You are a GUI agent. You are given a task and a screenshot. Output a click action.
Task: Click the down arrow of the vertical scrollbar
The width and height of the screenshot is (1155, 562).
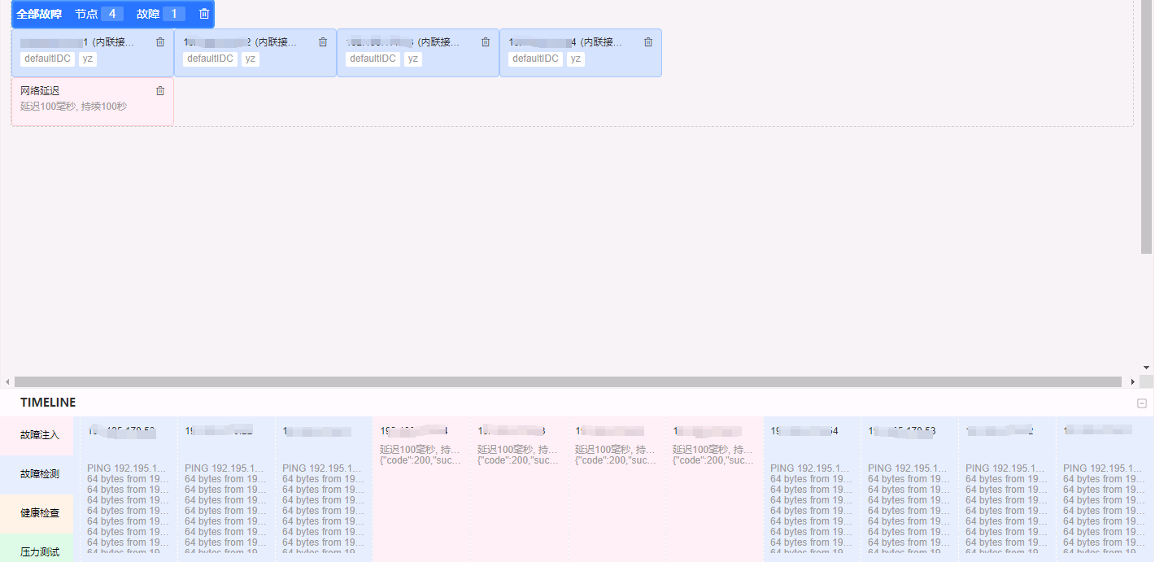(x=1147, y=368)
